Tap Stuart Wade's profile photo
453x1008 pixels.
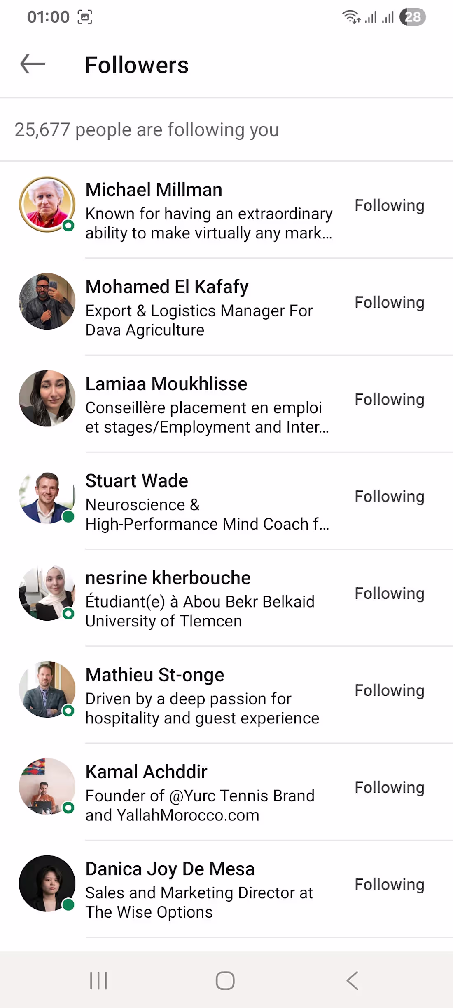tap(47, 497)
